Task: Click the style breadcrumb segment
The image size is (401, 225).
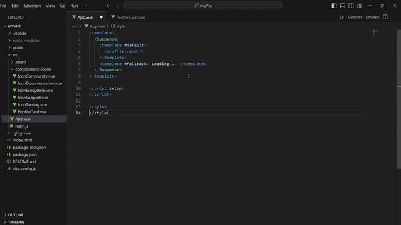Action: click(x=120, y=26)
